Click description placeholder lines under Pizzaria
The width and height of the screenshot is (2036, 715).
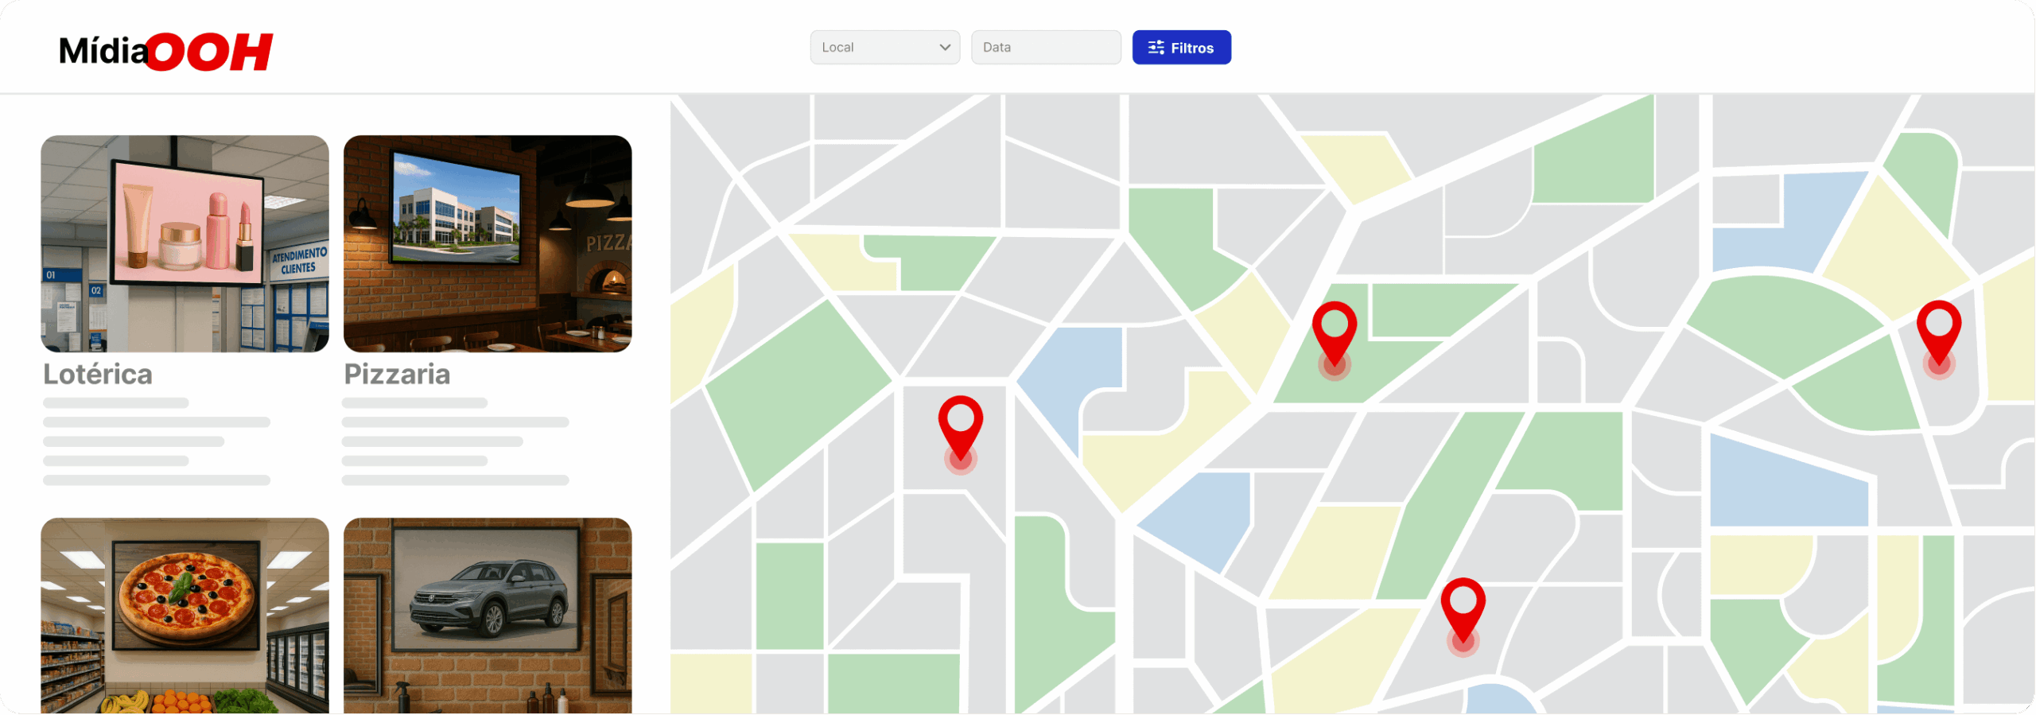(x=455, y=441)
